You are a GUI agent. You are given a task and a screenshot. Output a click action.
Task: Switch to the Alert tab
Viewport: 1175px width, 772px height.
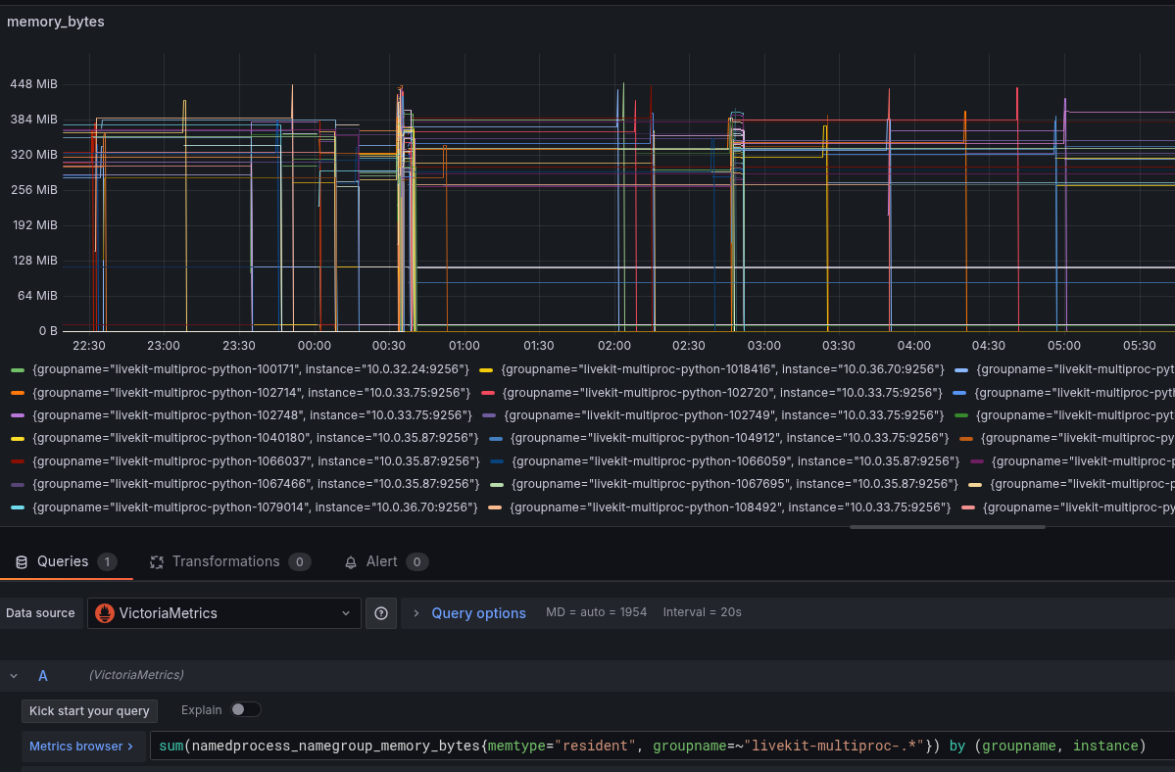(381, 562)
